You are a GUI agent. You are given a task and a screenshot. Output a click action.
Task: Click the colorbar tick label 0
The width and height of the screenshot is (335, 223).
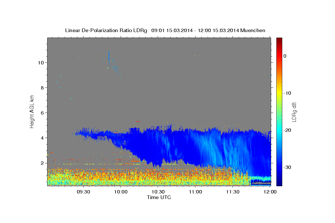285,56
